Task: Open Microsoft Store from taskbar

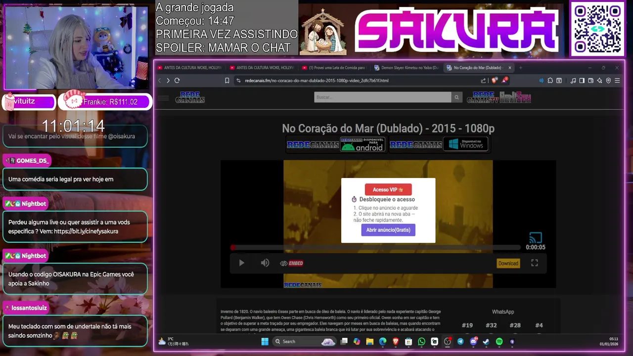Action: coord(408,342)
